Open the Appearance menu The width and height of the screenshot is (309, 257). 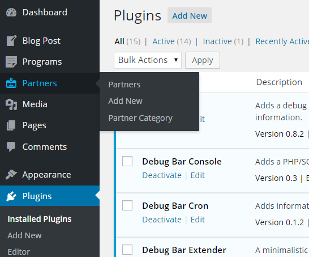50,175
